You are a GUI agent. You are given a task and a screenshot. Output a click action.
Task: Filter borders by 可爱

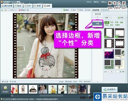[x=116, y=22]
